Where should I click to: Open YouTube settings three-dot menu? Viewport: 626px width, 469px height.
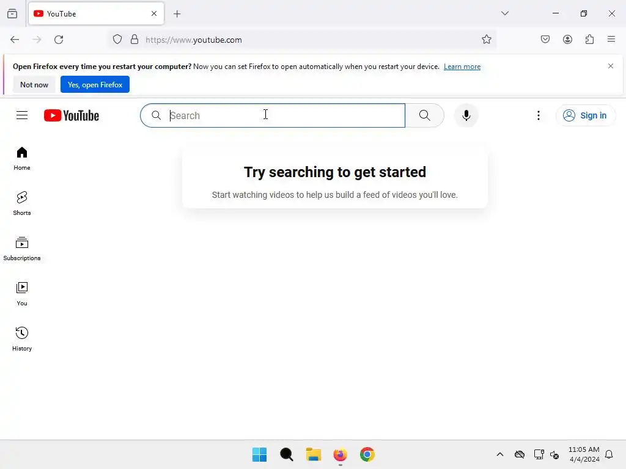click(x=538, y=115)
